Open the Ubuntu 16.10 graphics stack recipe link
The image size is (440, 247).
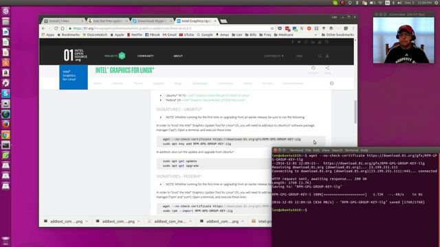click(x=219, y=95)
